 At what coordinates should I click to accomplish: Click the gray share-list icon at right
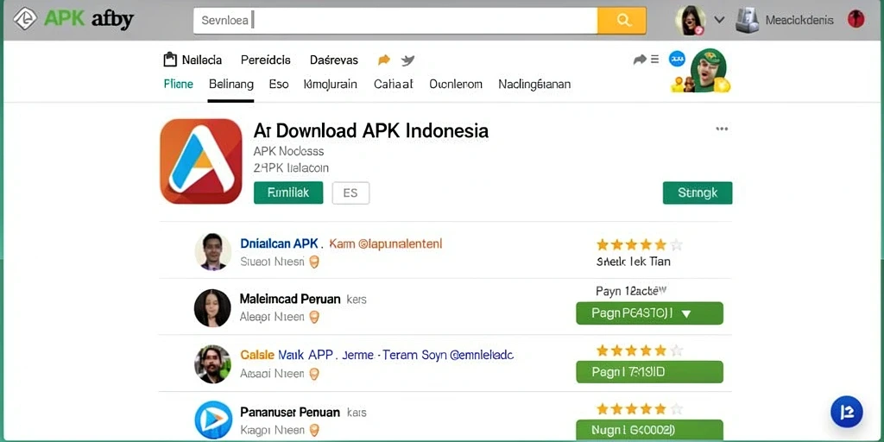(646, 60)
